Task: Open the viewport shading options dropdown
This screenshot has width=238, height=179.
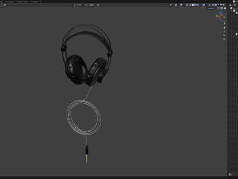Action: point(200,5)
